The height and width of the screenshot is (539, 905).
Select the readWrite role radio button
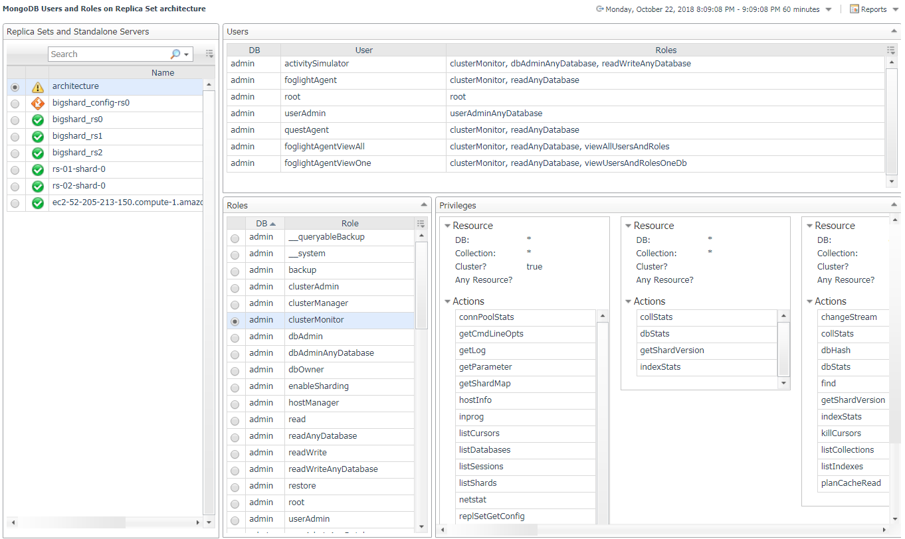[x=235, y=453]
